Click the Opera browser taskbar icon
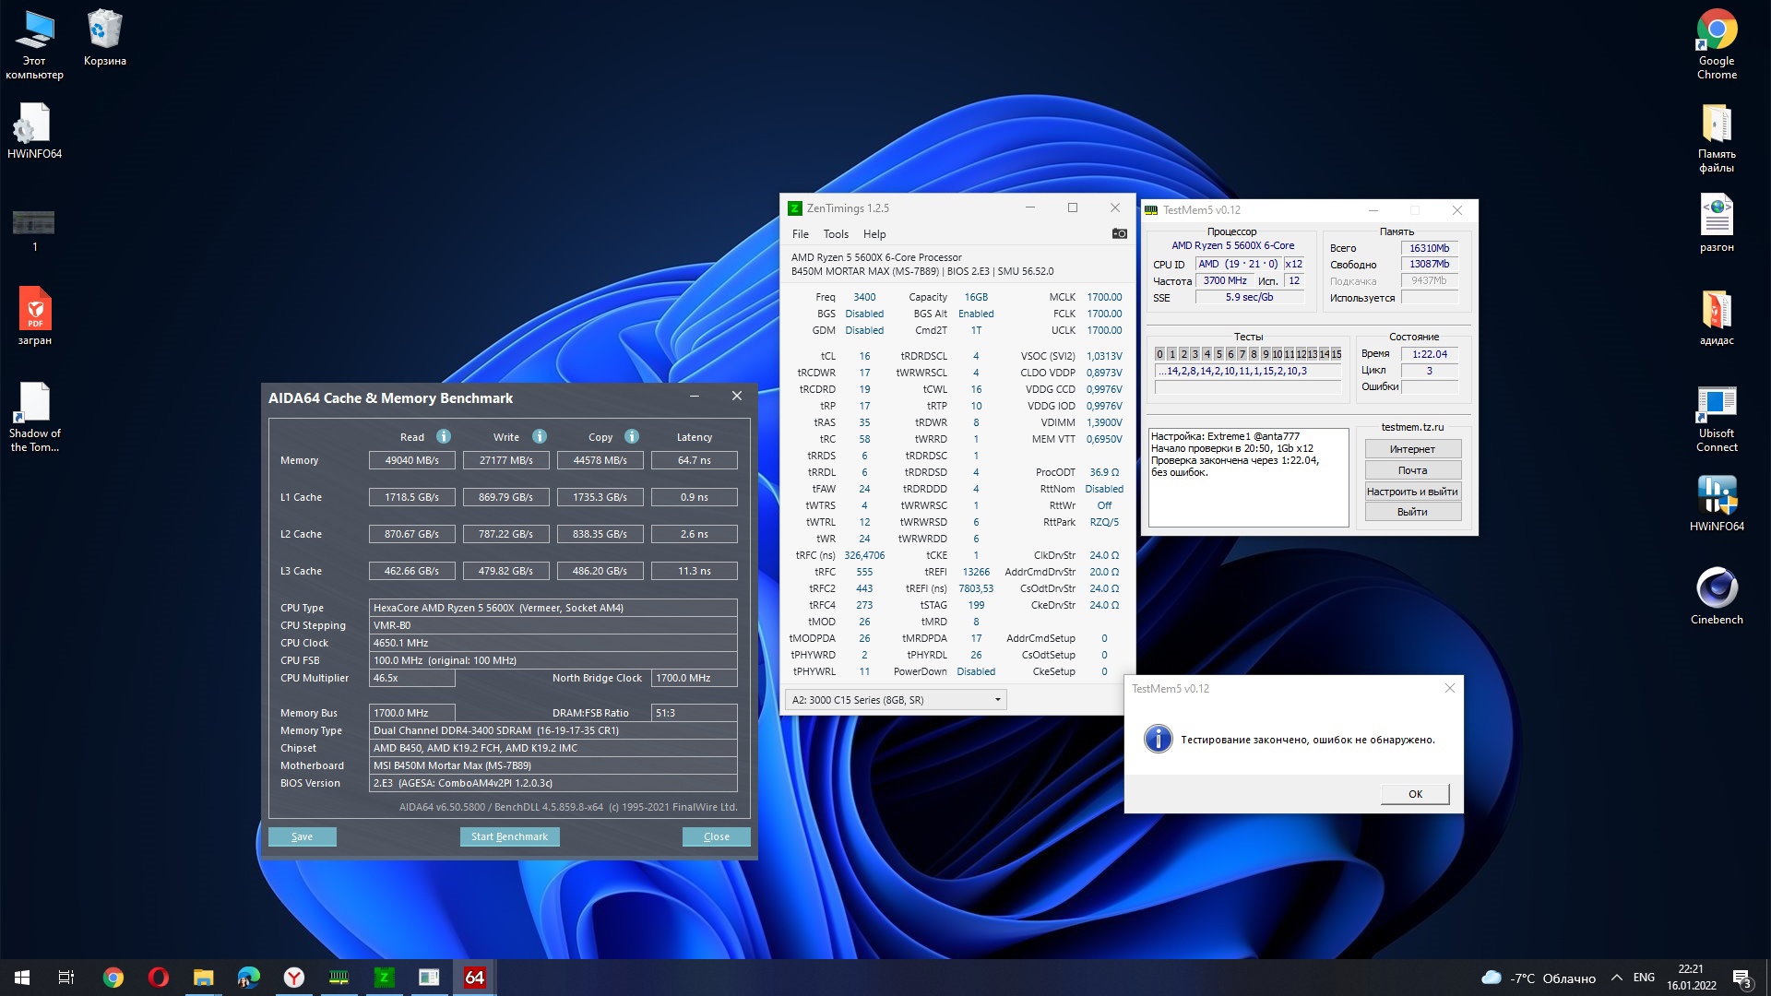Viewport: 1771px width, 996px height. [158, 978]
